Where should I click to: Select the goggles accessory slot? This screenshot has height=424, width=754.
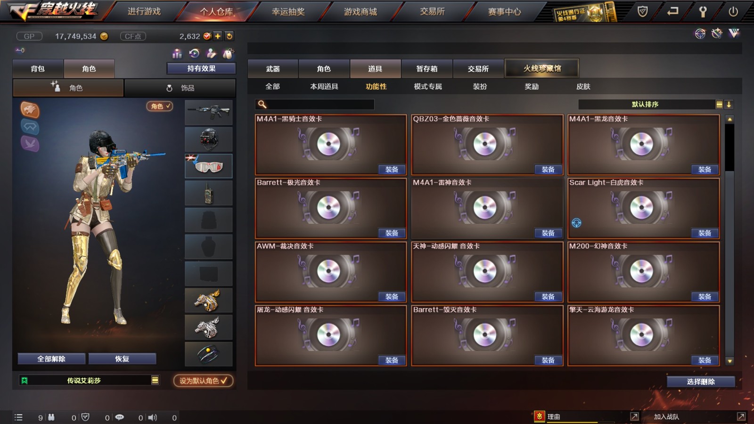point(209,166)
